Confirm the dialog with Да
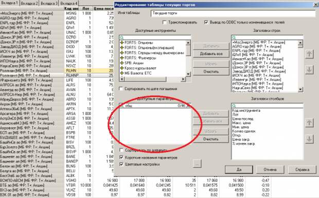 point(239,170)
